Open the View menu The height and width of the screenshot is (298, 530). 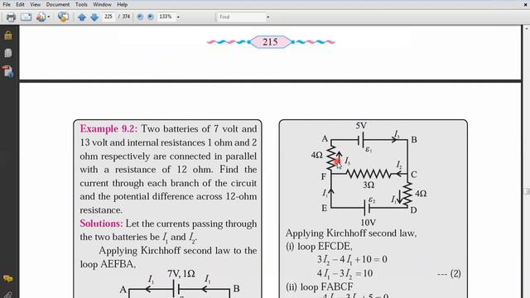pos(35,4)
